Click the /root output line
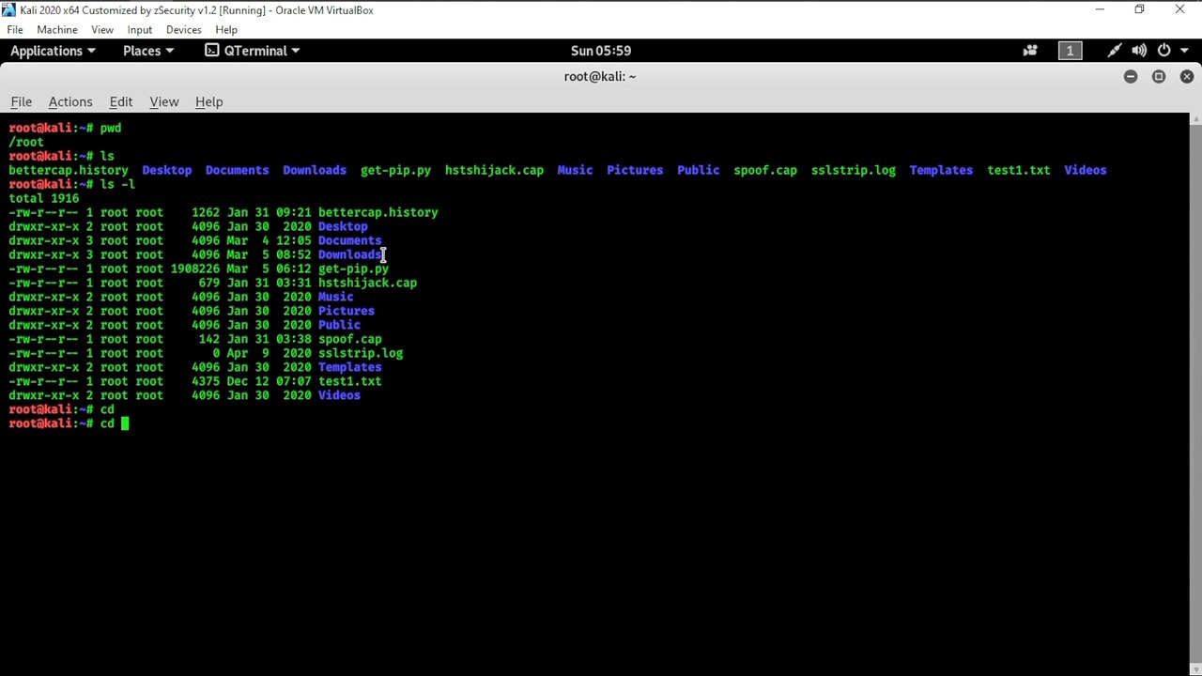Screen dimensions: 1202x676 pos(26,142)
